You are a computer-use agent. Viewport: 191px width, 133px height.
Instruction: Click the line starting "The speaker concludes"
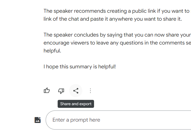tap(117, 35)
